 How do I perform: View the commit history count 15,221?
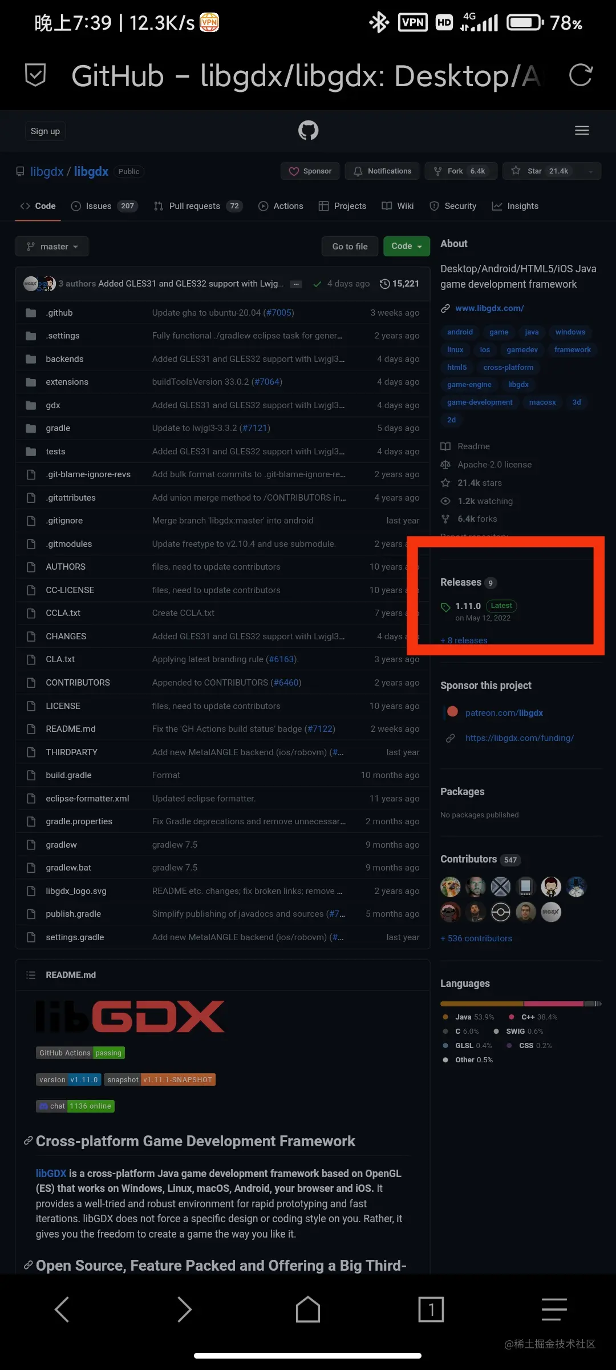(400, 284)
